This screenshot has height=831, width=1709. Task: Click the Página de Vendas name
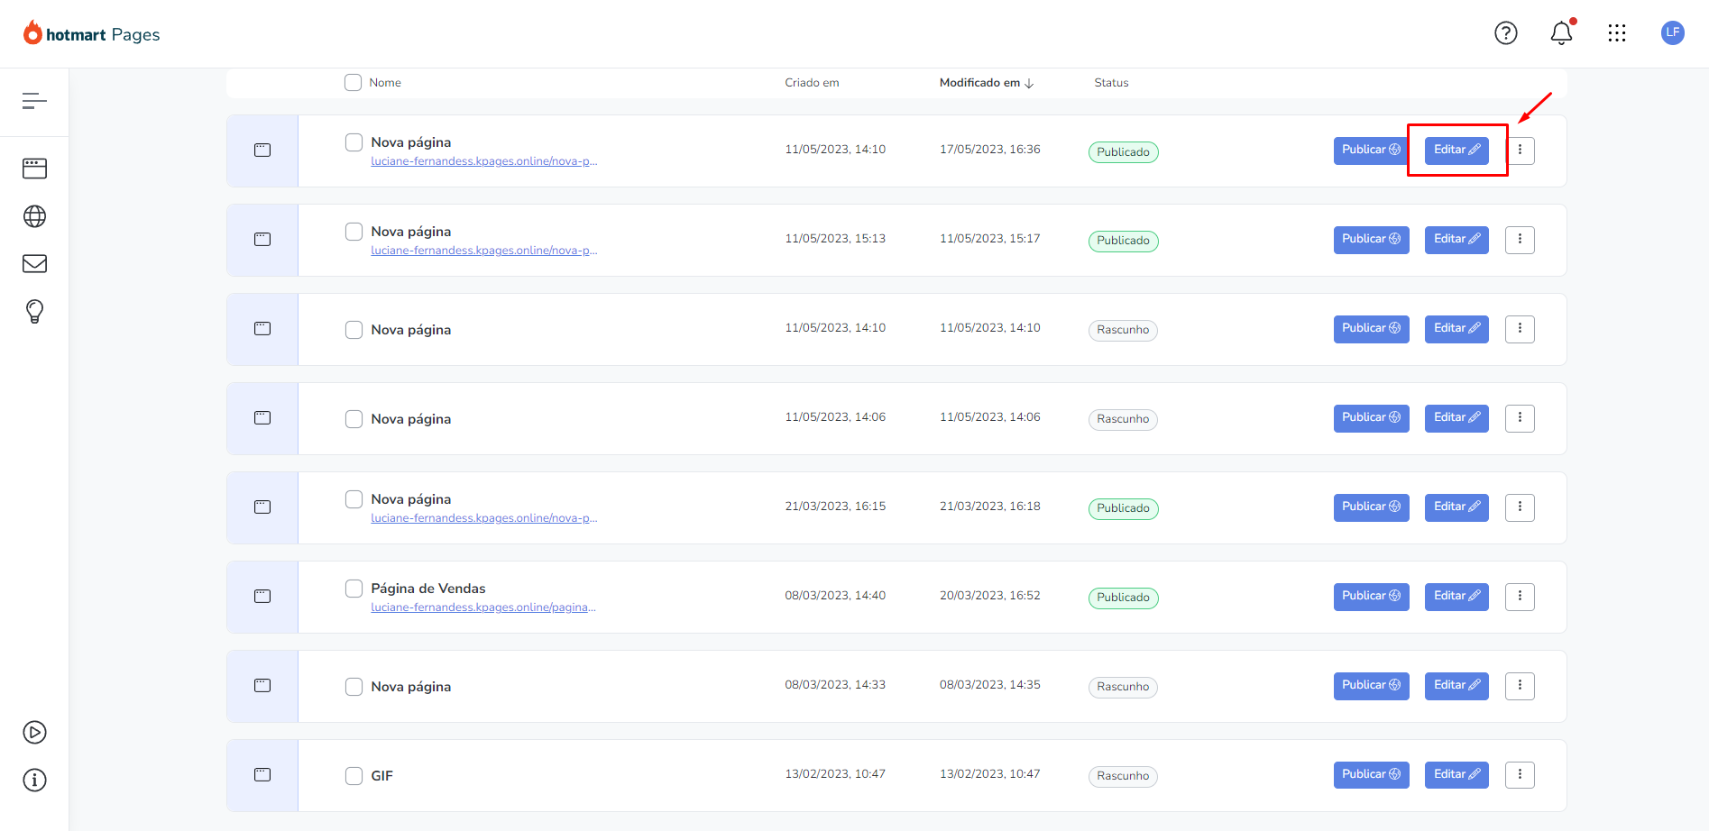click(428, 589)
